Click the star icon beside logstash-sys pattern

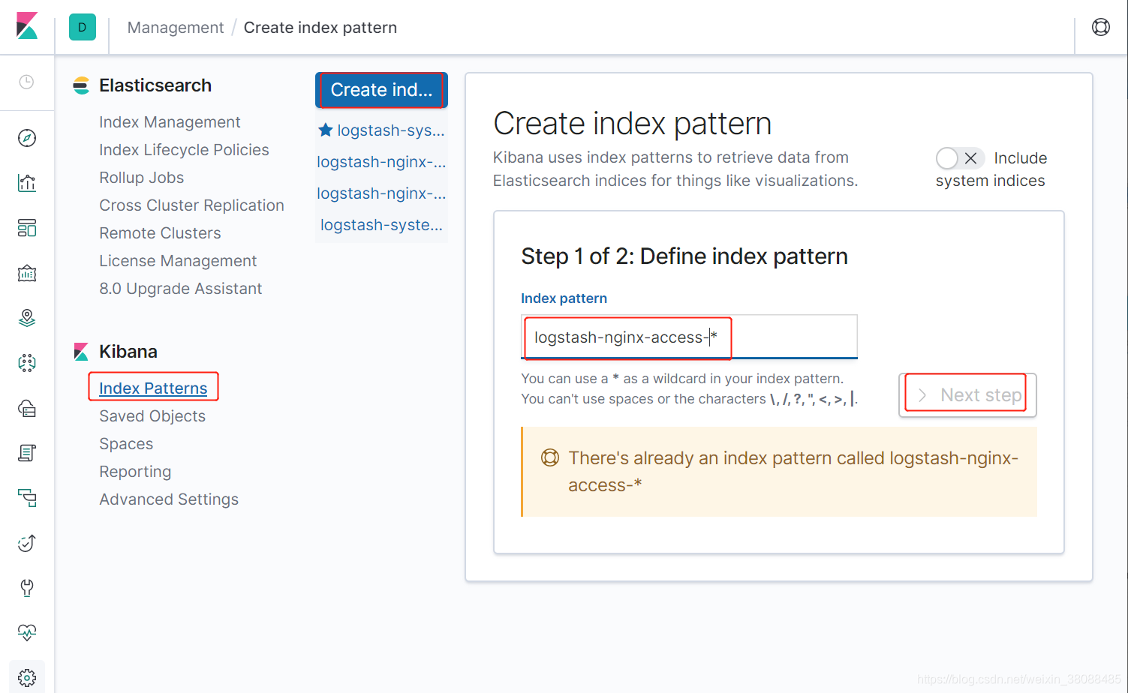click(326, 130)
